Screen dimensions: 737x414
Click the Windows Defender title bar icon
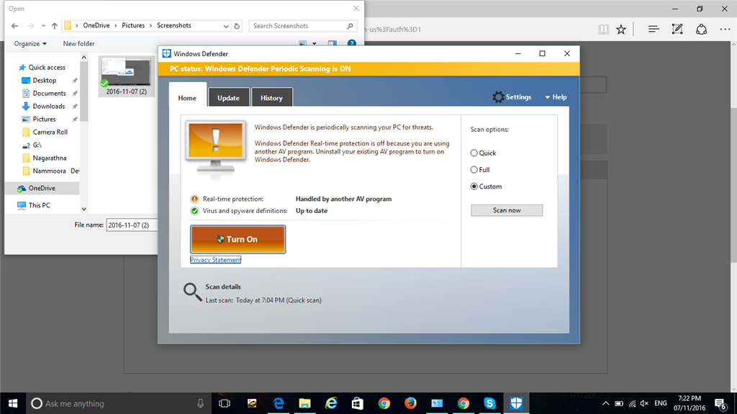click(166, 53)
